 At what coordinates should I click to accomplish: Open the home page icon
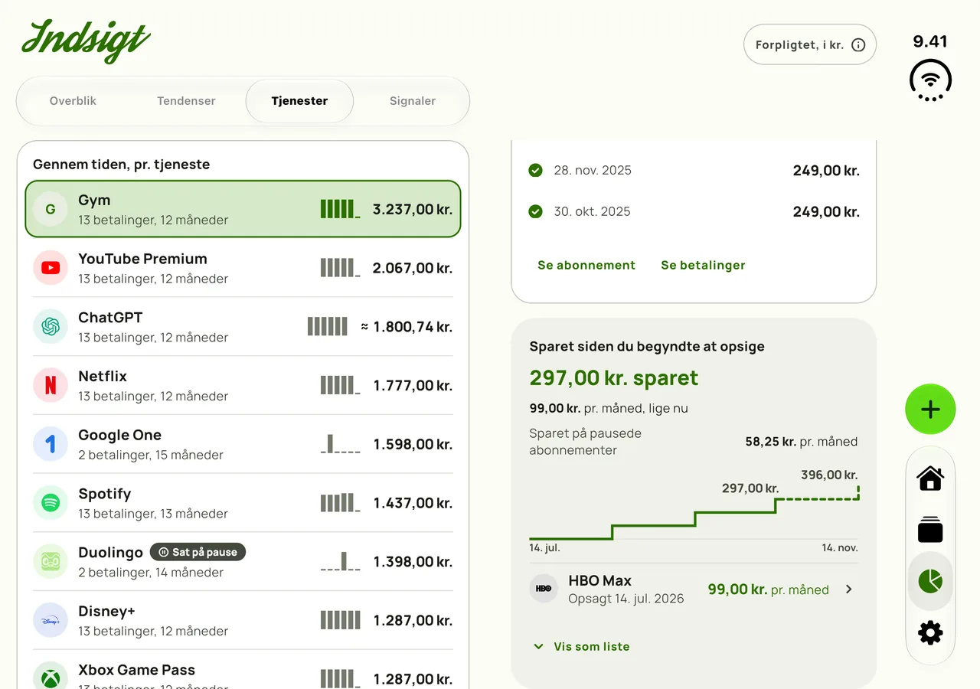[930, 478]
